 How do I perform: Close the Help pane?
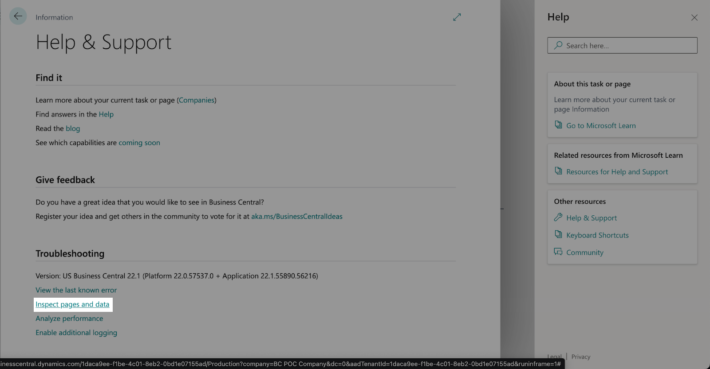point(694,17)
